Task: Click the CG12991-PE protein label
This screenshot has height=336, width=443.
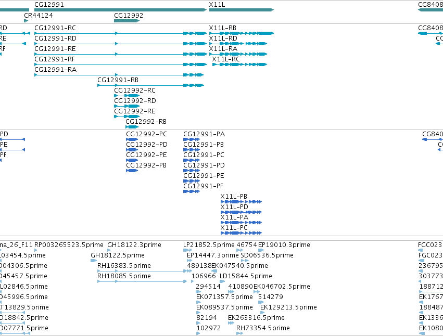Action: 204,176
